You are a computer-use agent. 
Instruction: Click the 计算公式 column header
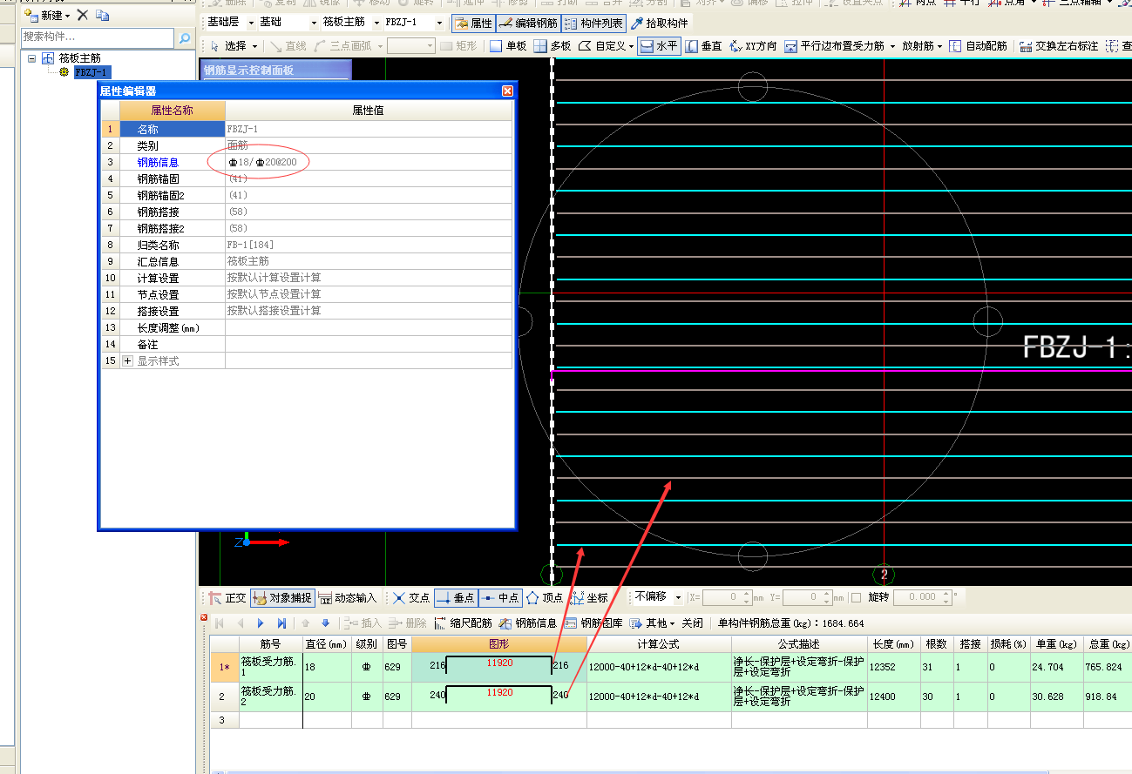tap(659, 644)
